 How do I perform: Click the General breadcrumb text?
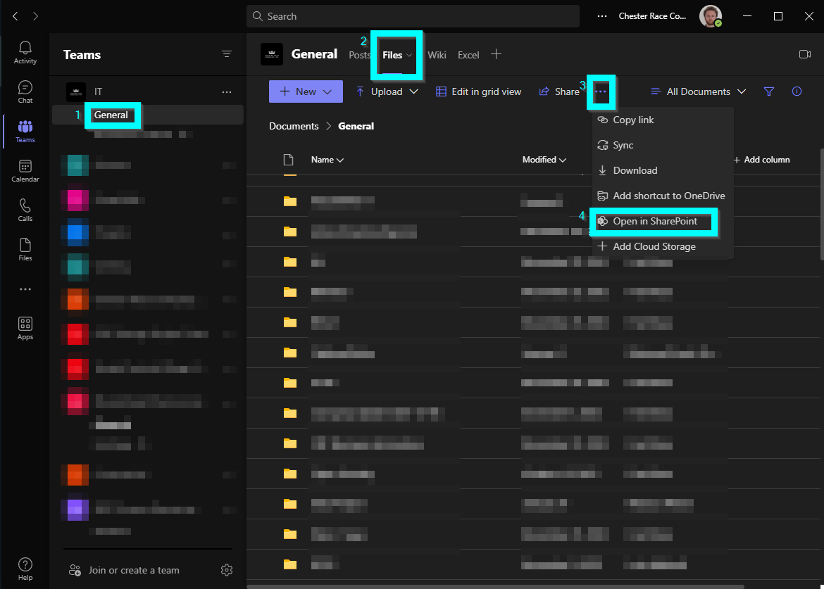pos(356,126)
